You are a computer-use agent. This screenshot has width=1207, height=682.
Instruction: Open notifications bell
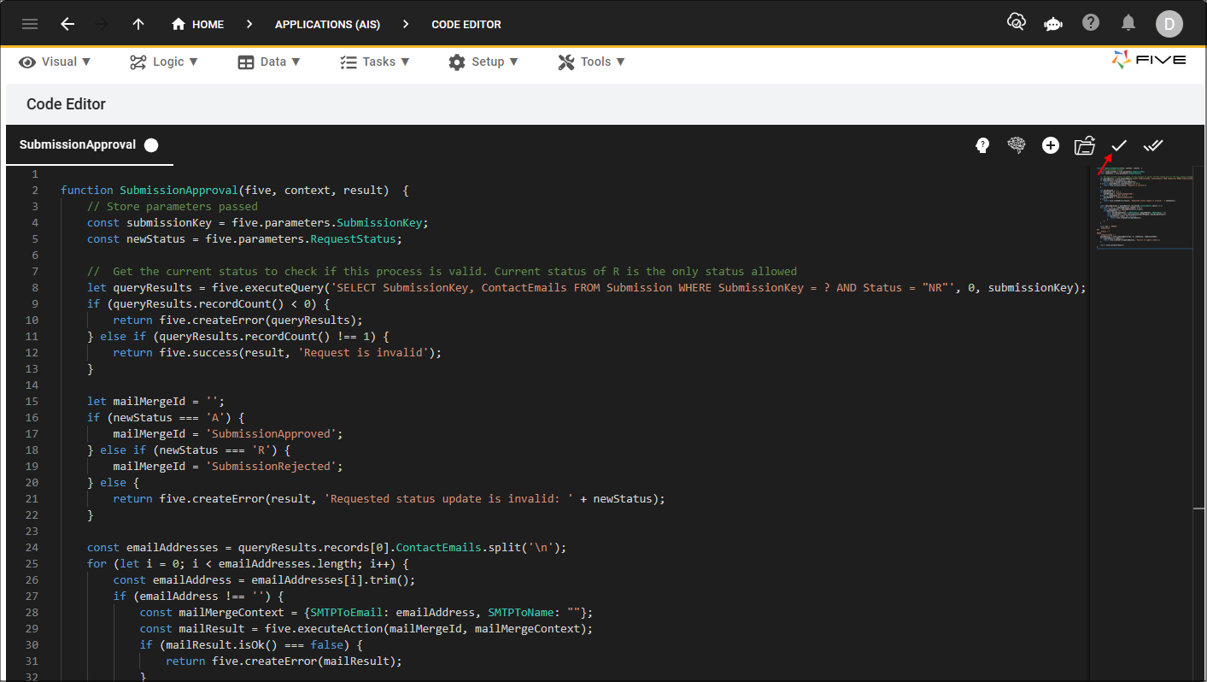[1128, 23]
